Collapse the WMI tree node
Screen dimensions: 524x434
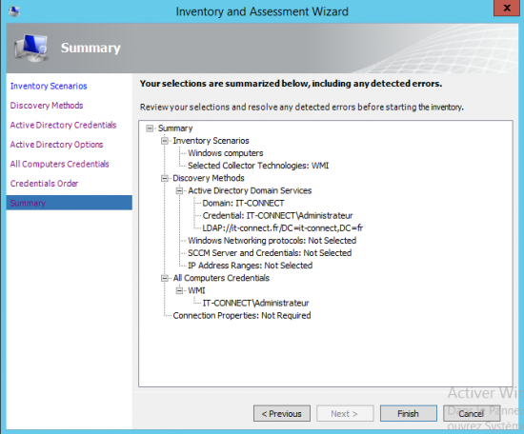[179, 291]
